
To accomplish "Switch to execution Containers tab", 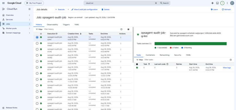I will click(x=150, y=55).
